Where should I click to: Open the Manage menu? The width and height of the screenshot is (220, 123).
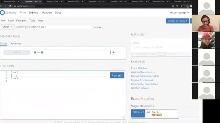pyautogui.click(x=47, y=13)
